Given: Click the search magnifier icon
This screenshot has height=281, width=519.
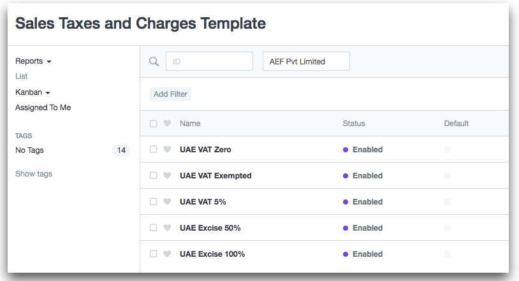Looking at the screenshot, I should 154,62.
